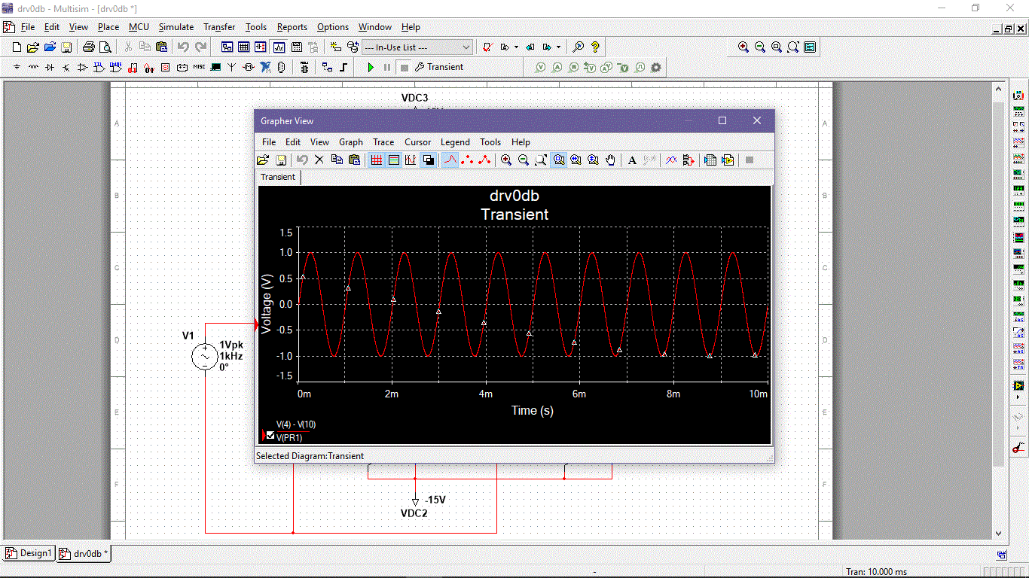Screen dimensions: 1029x578
Task: Open the In-Use List dropdown
Action: tap(466, 47)
